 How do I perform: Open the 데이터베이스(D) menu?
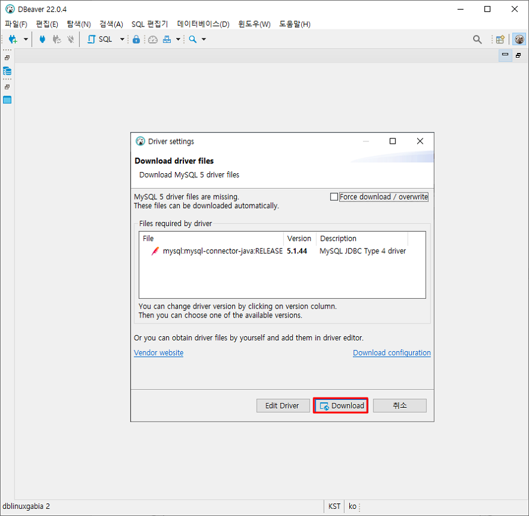pos(203,24)
